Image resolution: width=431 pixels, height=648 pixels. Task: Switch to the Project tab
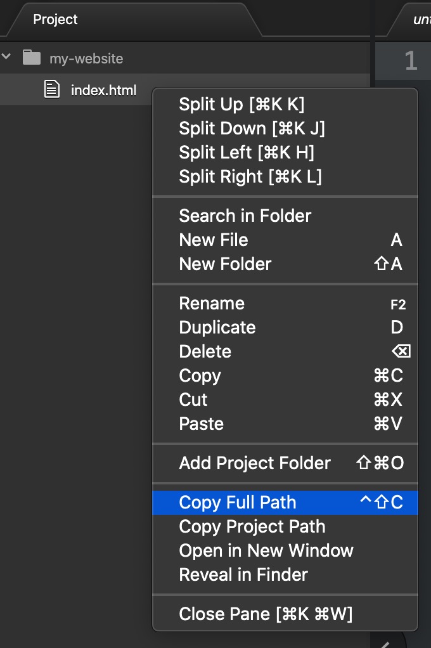tap(56, 19)
